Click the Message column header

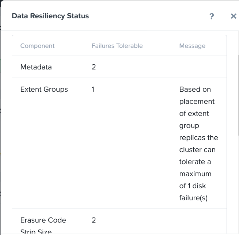[x=192, y=46]
